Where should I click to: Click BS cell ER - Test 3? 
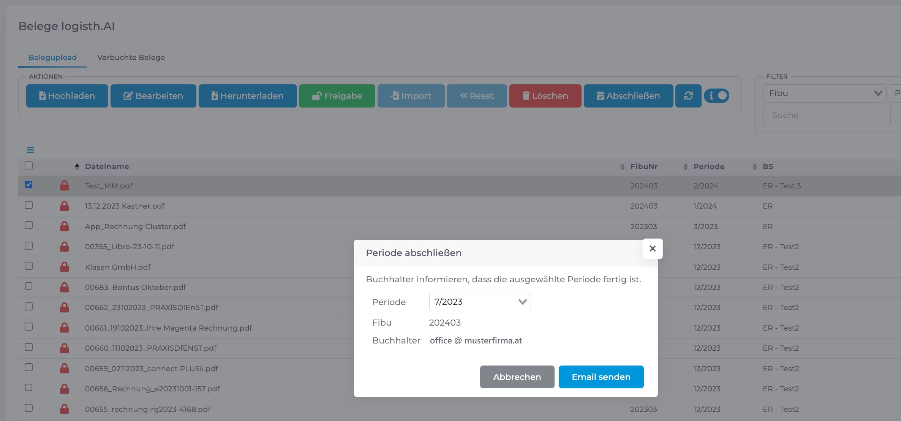(x=782, y=186)
